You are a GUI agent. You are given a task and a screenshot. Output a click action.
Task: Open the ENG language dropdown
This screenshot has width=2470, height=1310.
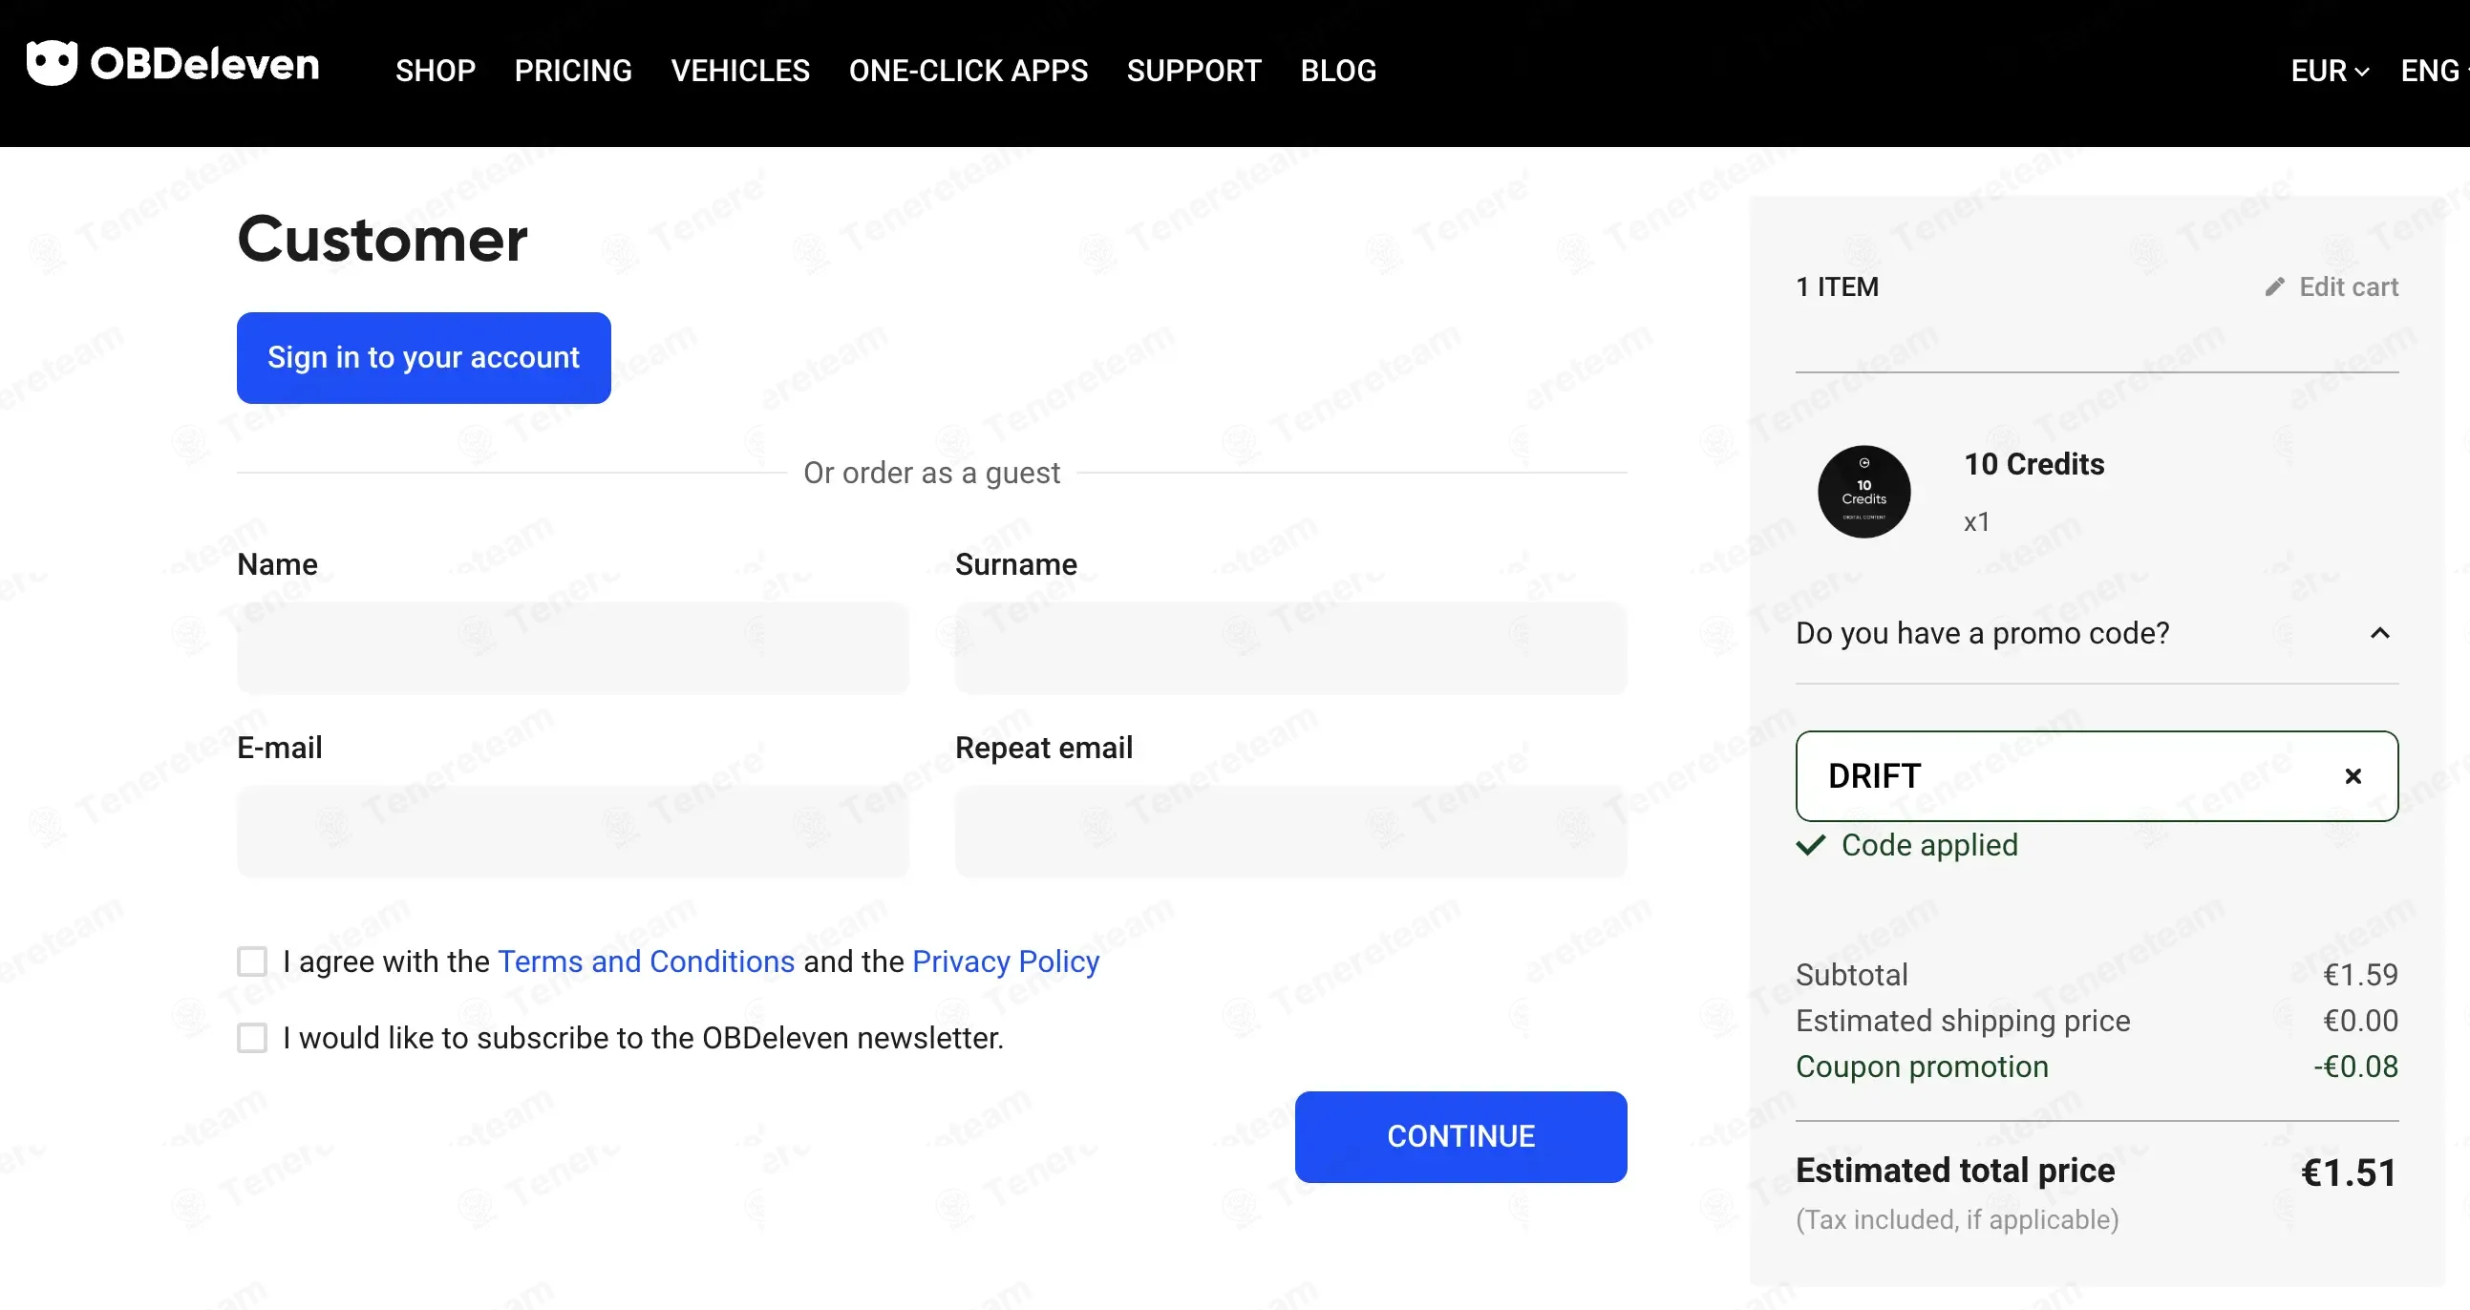2434,71
